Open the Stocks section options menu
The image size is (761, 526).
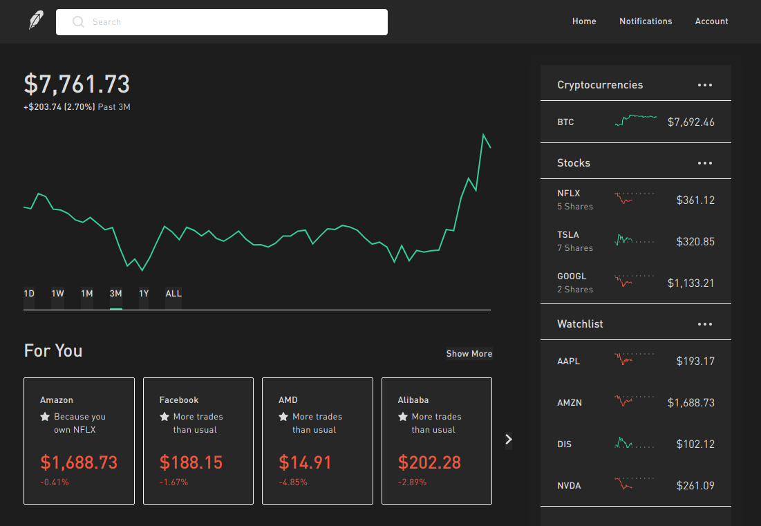click(x=704, y=162)
